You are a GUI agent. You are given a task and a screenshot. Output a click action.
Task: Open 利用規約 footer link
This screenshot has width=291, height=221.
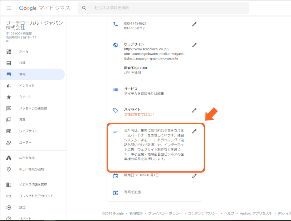pyautogui.click(x=136, y=213)
